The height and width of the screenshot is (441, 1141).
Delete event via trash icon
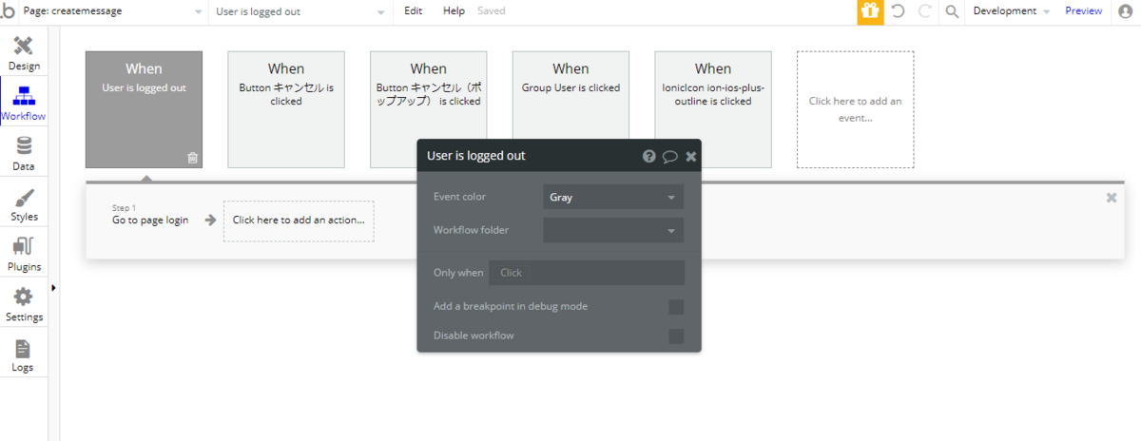point(192,158)
